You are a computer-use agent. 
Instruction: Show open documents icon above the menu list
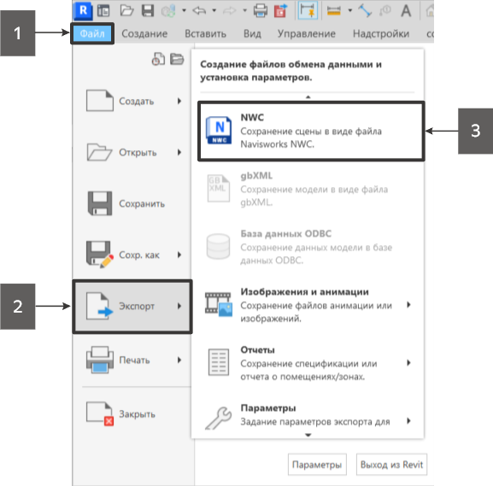[177, 59]
